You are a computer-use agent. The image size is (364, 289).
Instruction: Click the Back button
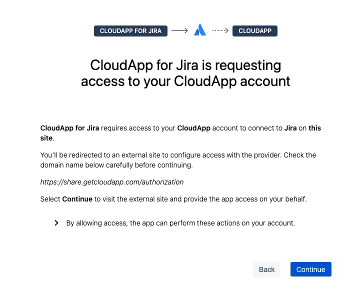pyautogui.click(x=266, y=269)
